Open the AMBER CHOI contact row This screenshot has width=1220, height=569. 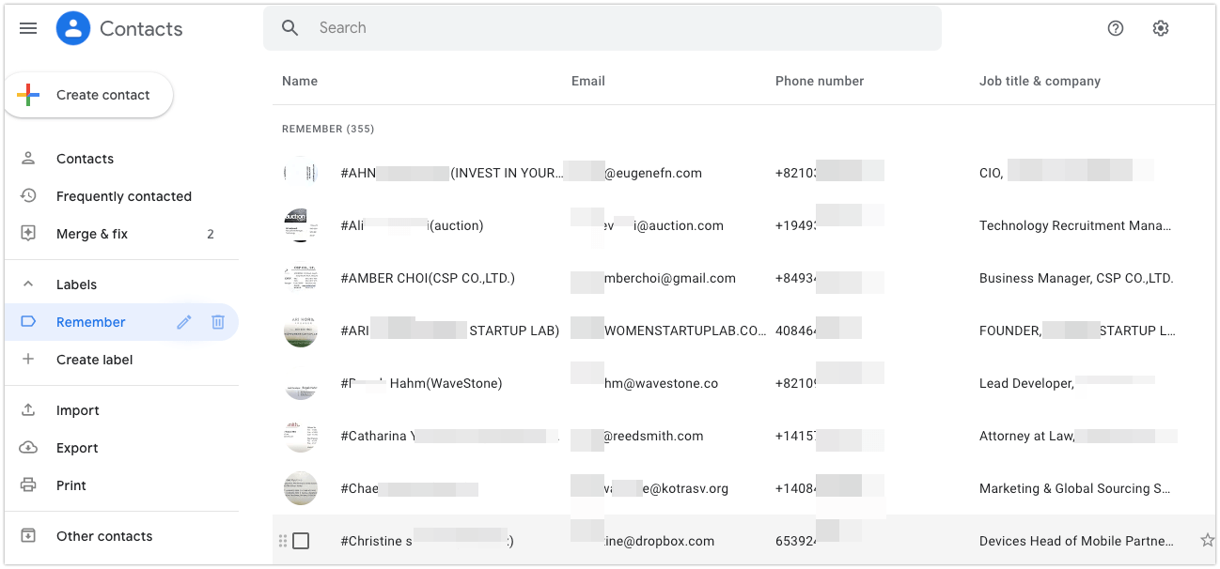point(428,278)
